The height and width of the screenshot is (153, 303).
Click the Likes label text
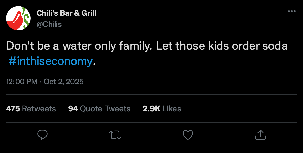(x=172, y=109)
